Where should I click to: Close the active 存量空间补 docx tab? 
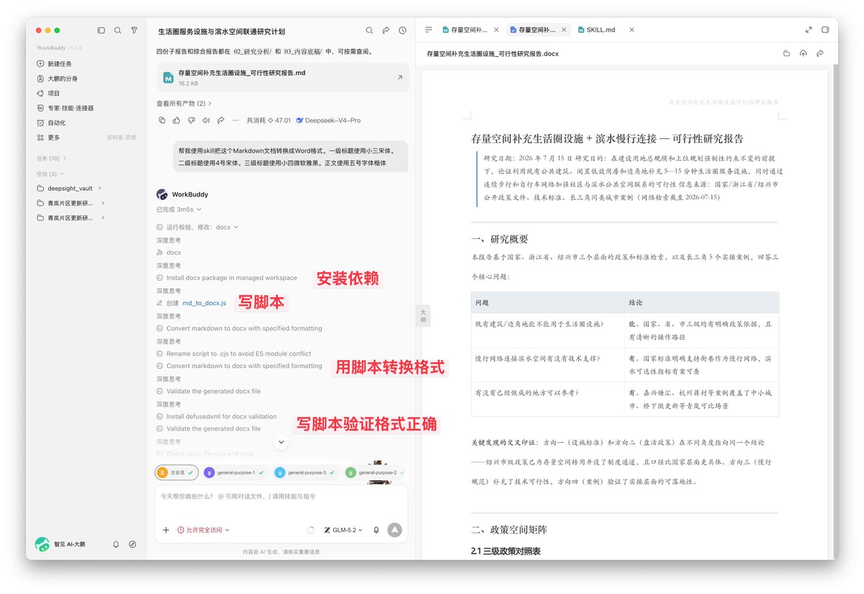564,30
